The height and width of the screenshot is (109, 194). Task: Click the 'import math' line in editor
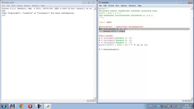click(105, 22)
